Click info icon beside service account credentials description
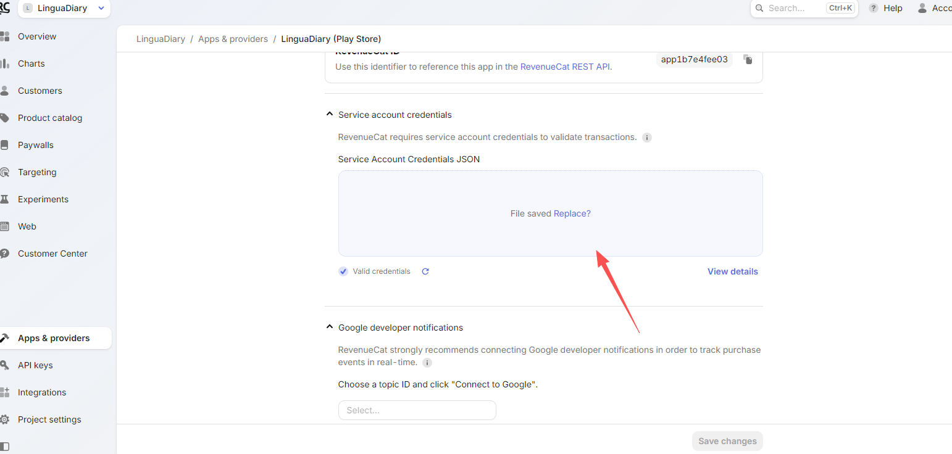This screenshot has width=952, height=454. (x=647, y=138)
